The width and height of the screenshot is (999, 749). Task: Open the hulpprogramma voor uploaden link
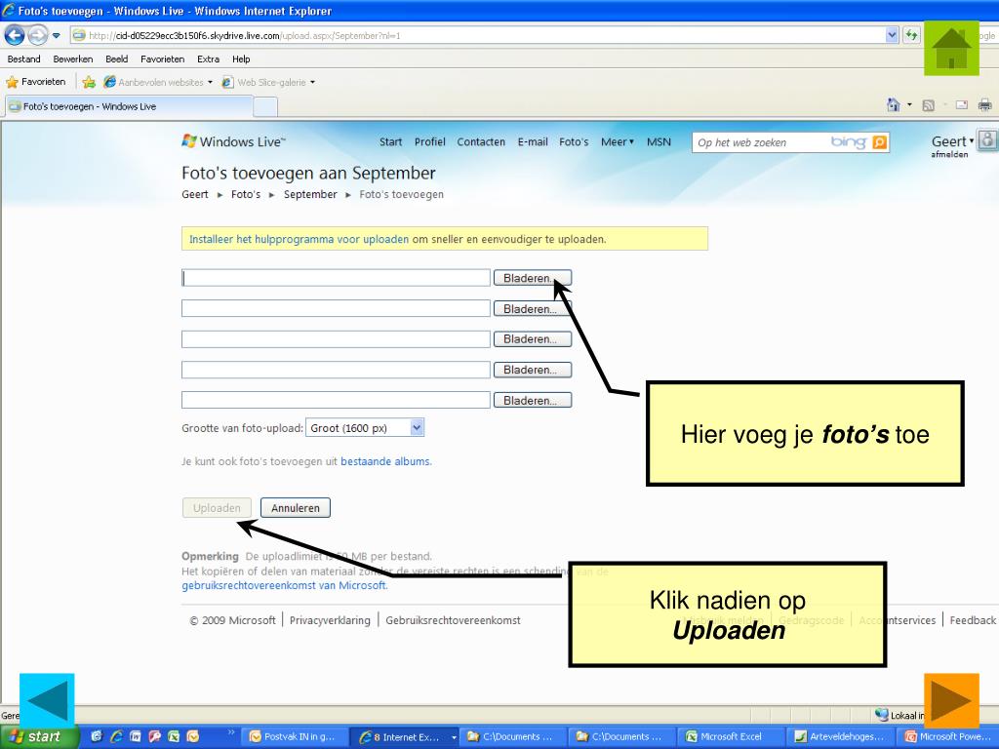pyautogui.click(x=299, y=240)
